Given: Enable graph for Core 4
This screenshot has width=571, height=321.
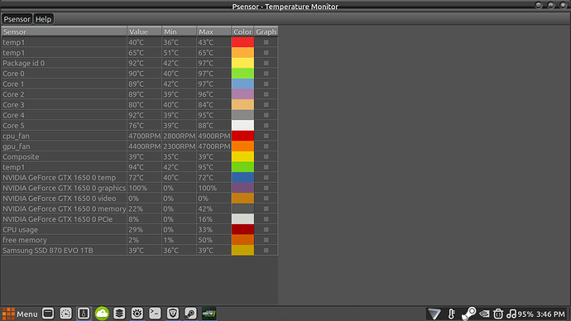Looking at the screenshot, I should click(266, 115).
